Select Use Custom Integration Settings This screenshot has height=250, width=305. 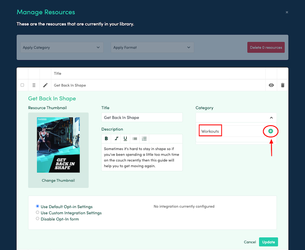pyautogui.click(x=37, y=212)
